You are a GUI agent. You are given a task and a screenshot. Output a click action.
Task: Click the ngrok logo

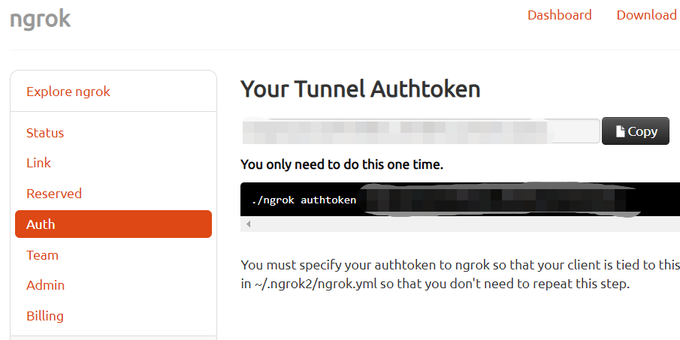point(41,19)
